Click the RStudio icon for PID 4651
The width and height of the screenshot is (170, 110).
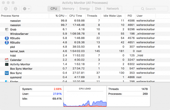click(x=7, y=43)
